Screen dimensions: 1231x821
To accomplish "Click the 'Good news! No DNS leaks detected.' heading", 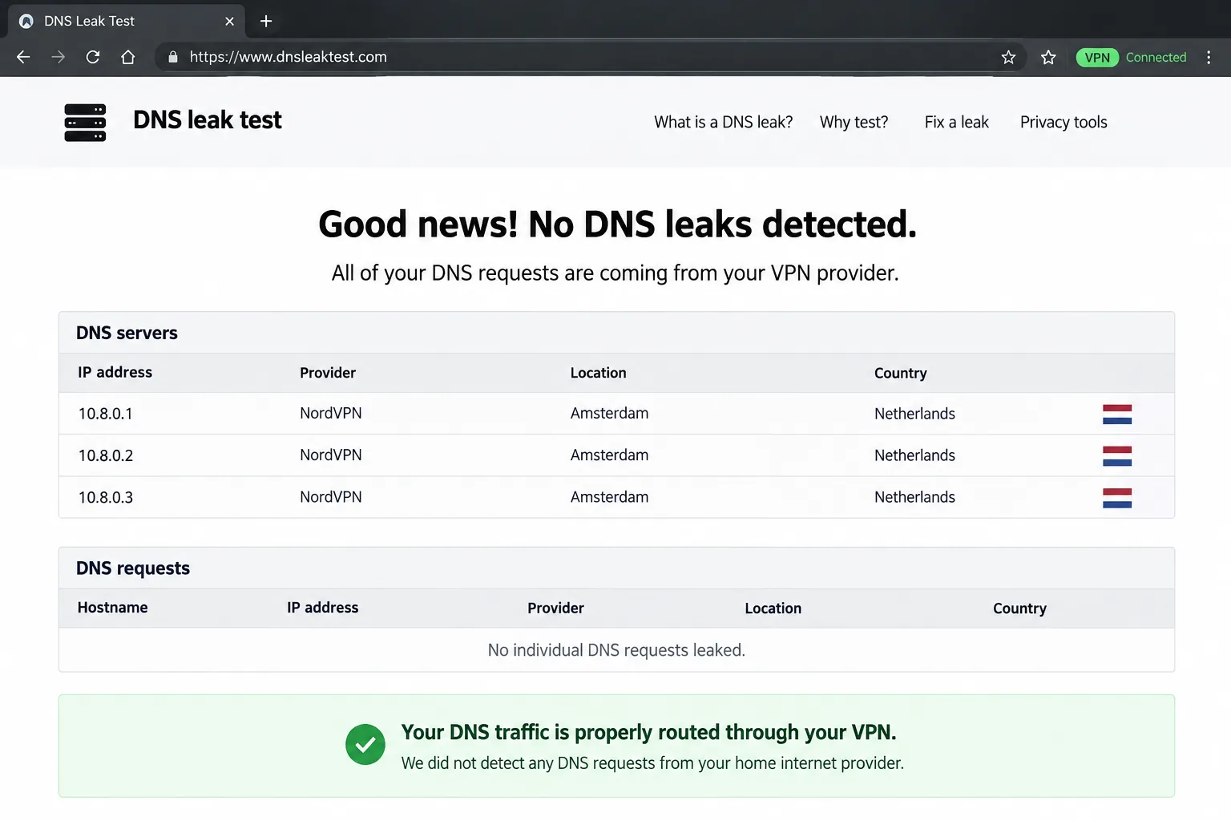I will pos(617,224).
